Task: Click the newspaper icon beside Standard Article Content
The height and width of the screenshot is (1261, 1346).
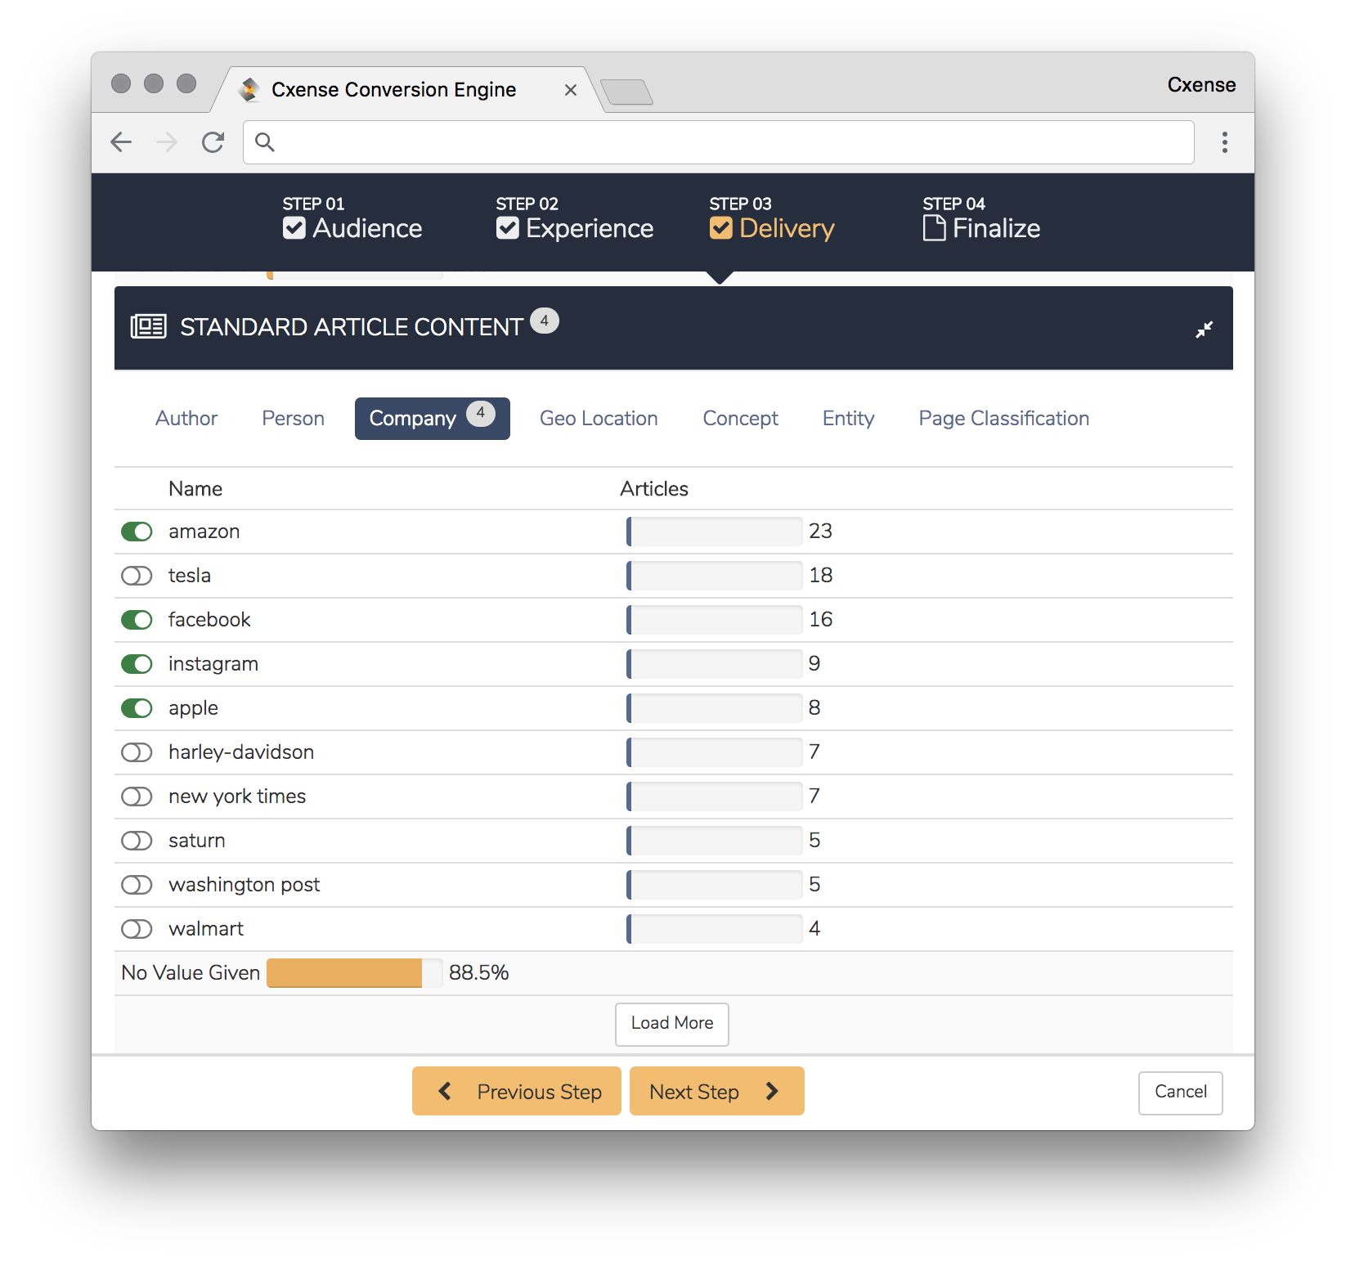Action: point(149,326)
